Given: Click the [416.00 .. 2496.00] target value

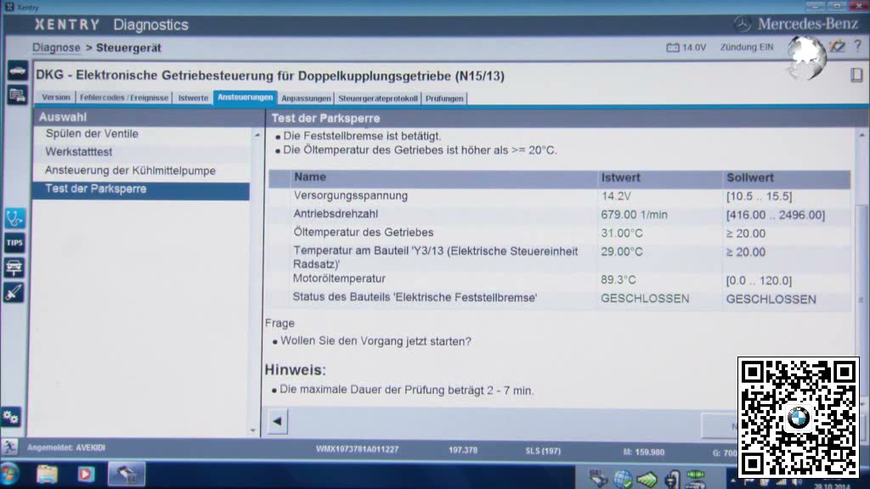Looking at the screenshot, I should (x=776, y=215).
